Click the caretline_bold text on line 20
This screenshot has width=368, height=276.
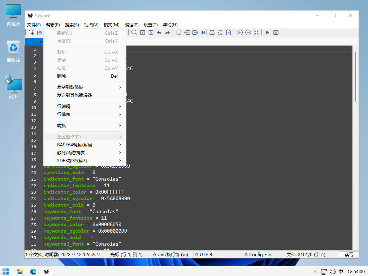tap(63, 173)
